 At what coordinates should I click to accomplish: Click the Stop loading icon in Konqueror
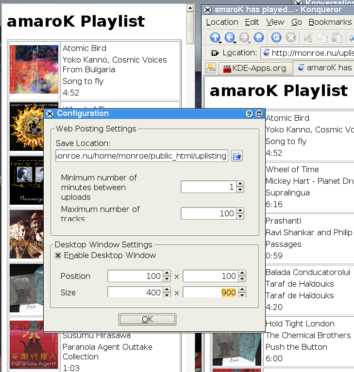click(x=291, y=37)
